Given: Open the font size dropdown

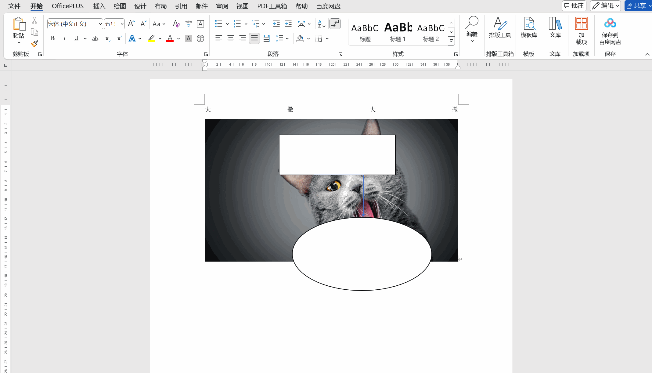Looking at the screenshot, I should 122,24.
